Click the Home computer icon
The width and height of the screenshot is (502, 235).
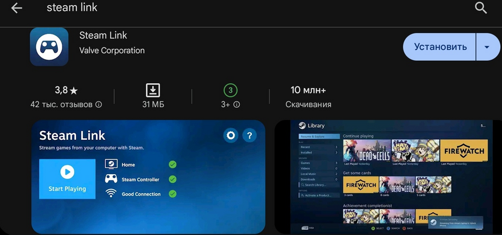tap(111, 164)
